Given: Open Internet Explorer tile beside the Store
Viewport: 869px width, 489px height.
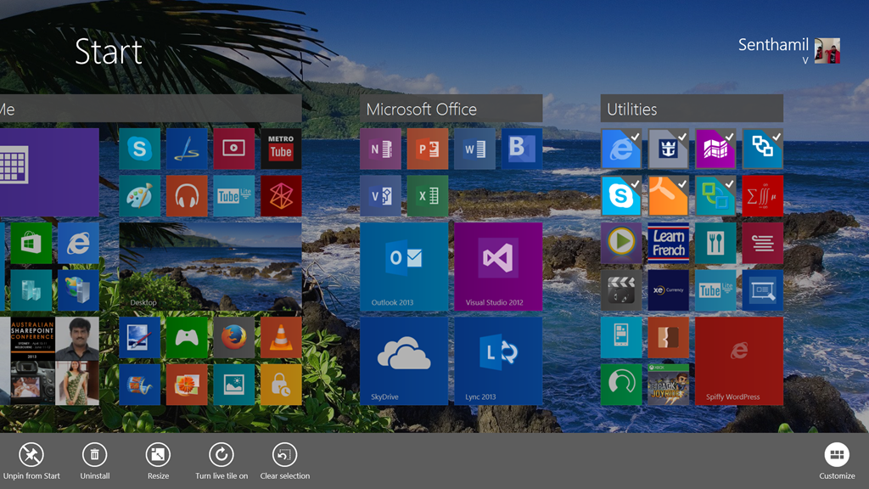Looking at the screenshot, I should pos(78,243).
